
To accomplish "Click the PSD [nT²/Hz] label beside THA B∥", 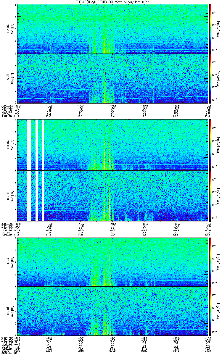I will pos(219,78).
